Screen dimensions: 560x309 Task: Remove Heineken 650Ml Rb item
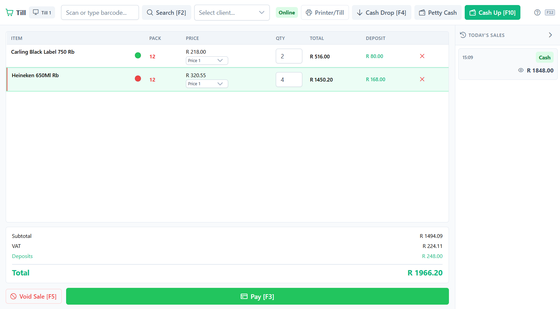tap(422, 79)
